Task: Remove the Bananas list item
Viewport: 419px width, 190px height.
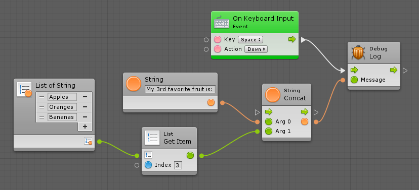Action: (x=85, y=117)
